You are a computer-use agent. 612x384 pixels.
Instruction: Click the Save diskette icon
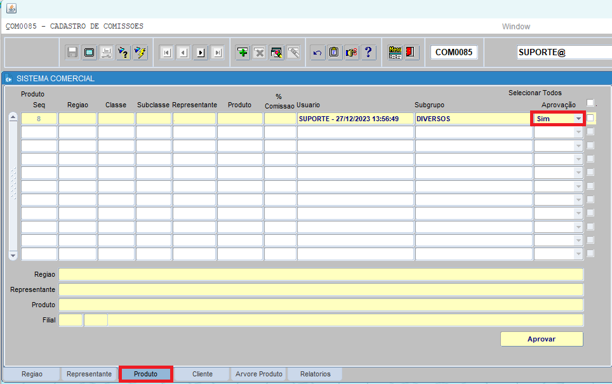click(x=72, y=52)
